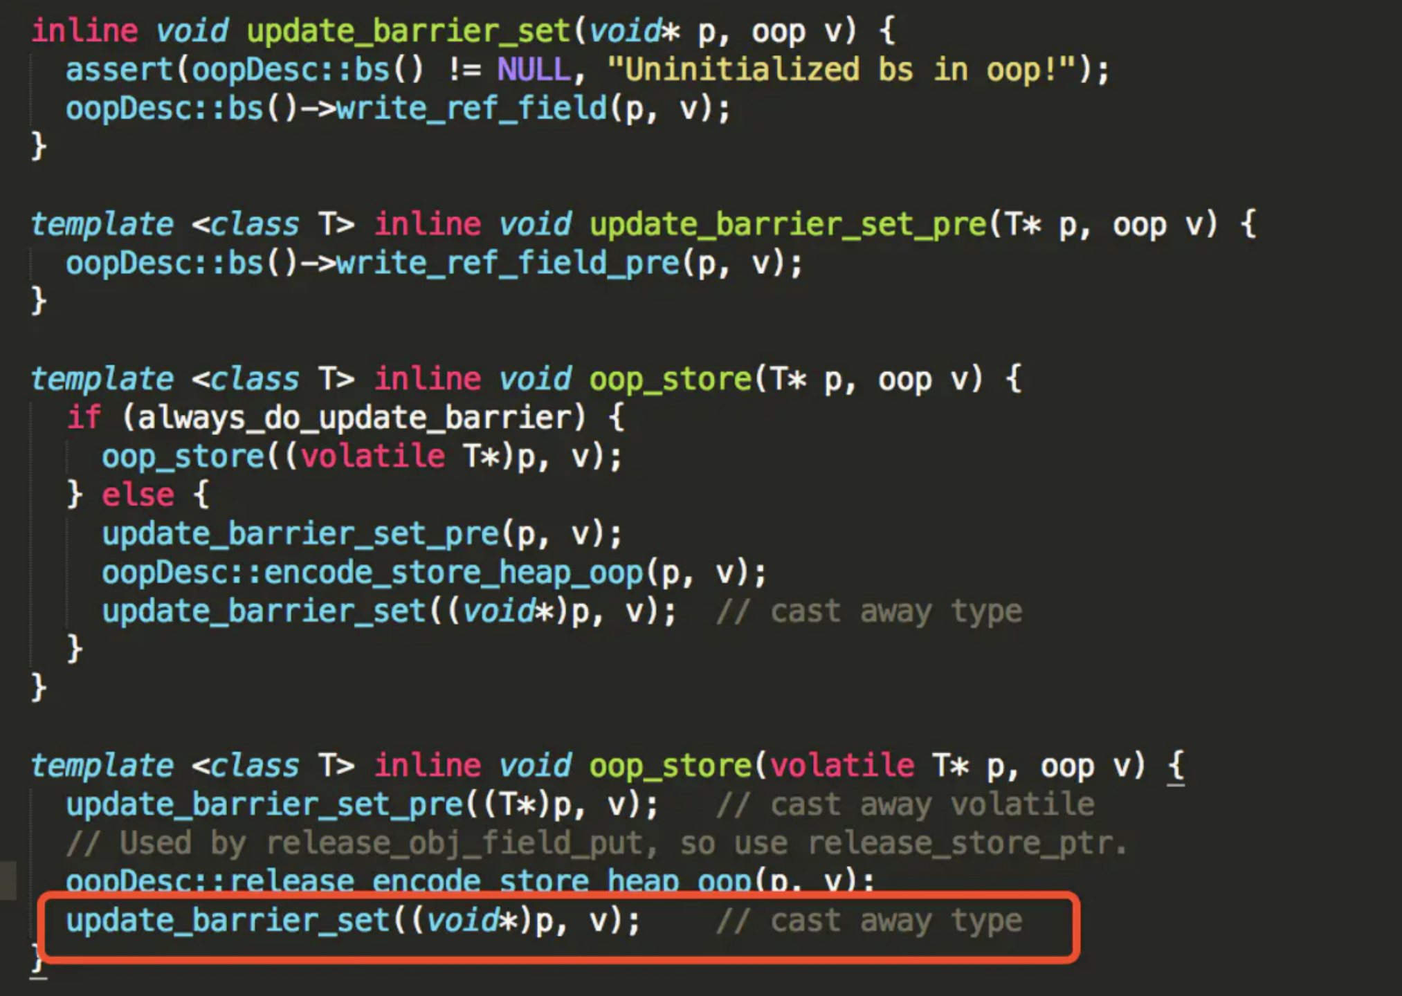Viewport: 1402px width, 996px height.
Task: Click the else keyword
Action: (x=138, y=495)
